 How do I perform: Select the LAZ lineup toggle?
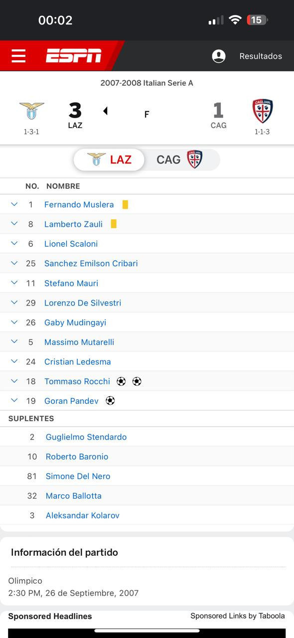coord(109,159)
